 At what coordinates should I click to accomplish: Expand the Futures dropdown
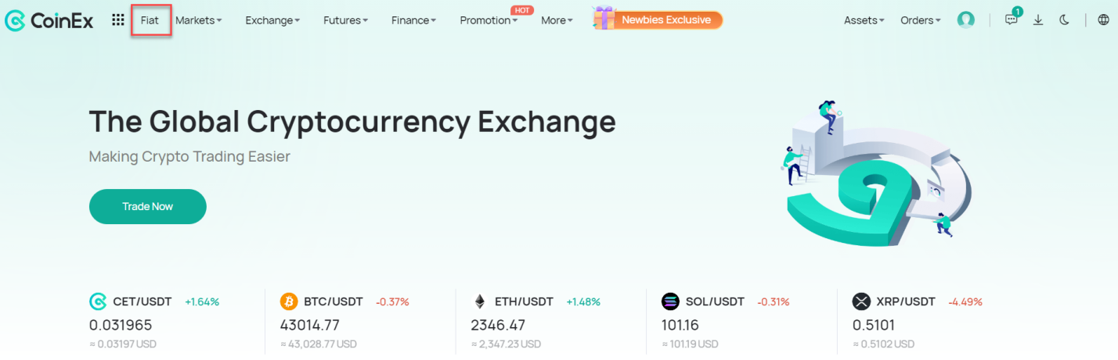click(x=345, y=20)
